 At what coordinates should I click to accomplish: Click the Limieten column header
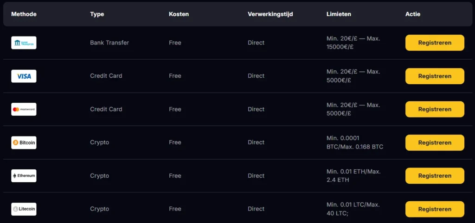point(339,14)
